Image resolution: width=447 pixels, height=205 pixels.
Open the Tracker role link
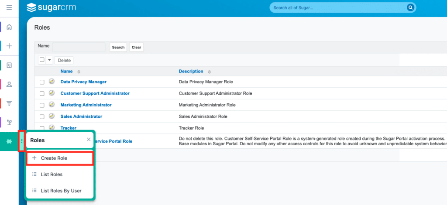pyautogui.click(x=69, y=128)
